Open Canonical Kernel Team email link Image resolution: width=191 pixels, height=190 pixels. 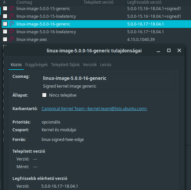click(x=94, y=109)
